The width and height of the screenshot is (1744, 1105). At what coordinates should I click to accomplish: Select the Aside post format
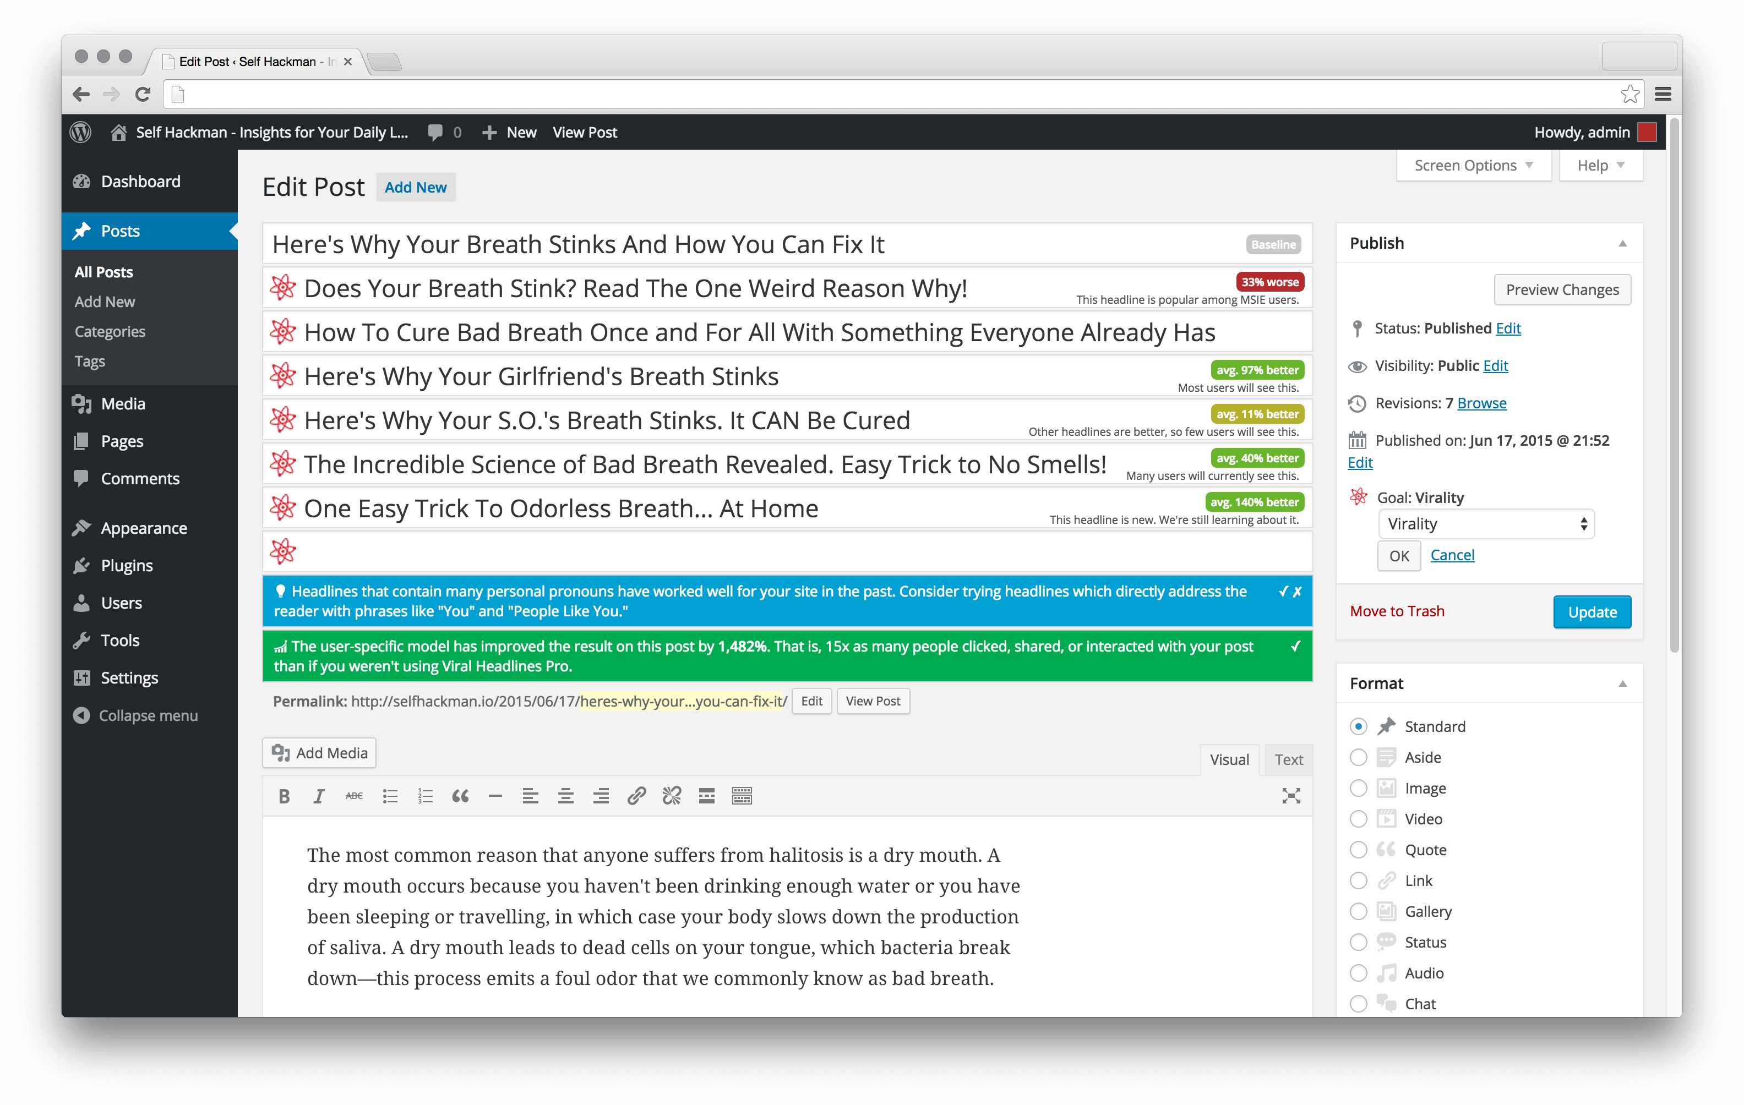point(1358,757)
